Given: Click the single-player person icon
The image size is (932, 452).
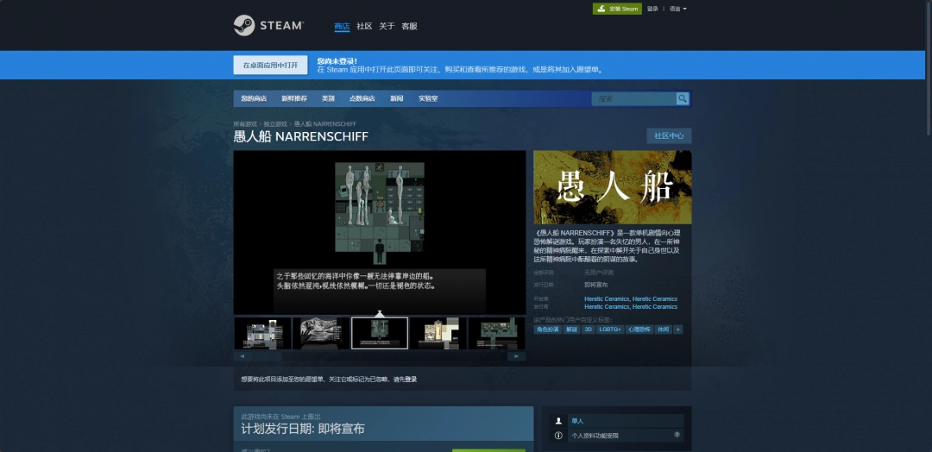Looking at the screenshot, I should coord(559,420).
